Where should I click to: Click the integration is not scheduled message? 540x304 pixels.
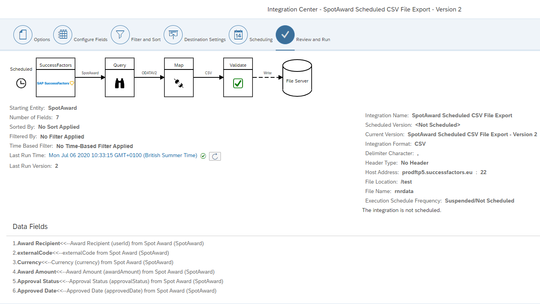click(x=402, y=210)
